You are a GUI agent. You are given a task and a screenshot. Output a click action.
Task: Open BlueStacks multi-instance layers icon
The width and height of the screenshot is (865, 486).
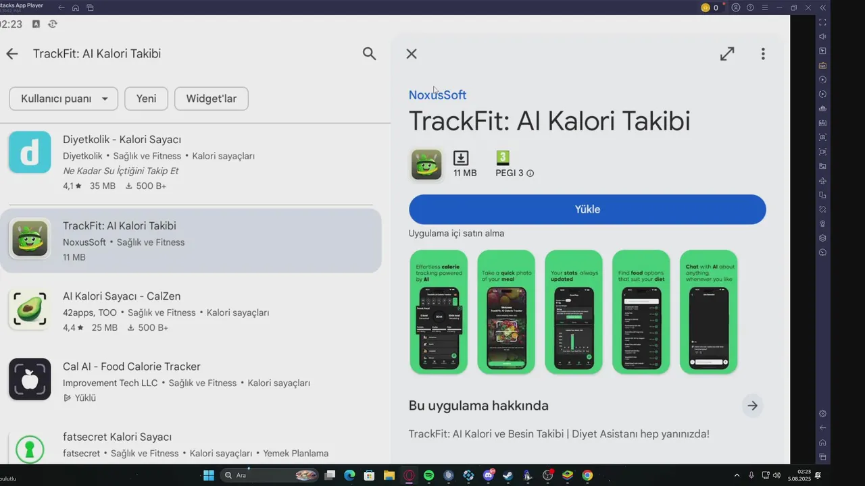[x=822, y=238]
